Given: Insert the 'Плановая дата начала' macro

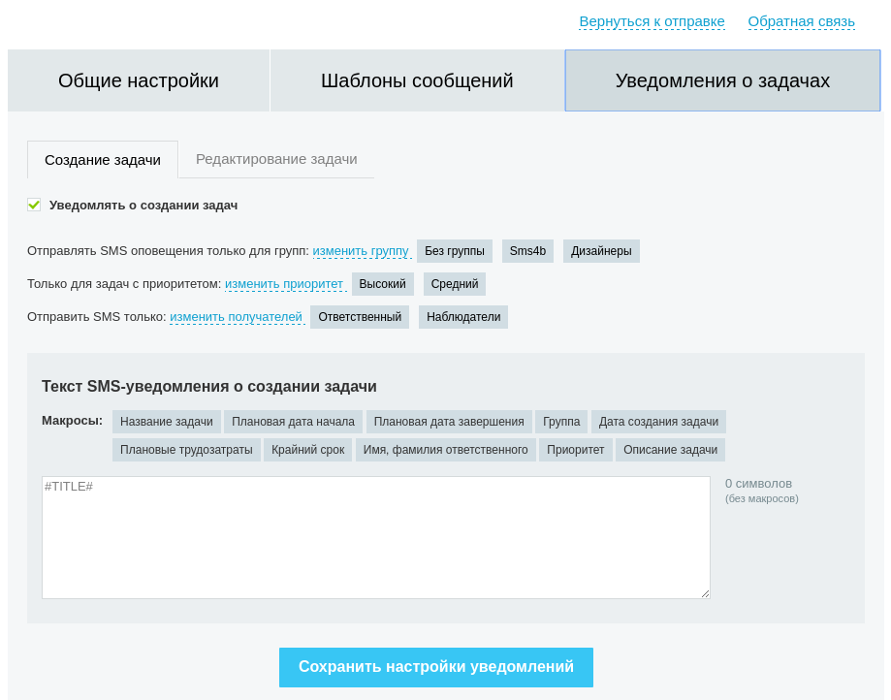Looking at the screenshot, I should (293, 422).
